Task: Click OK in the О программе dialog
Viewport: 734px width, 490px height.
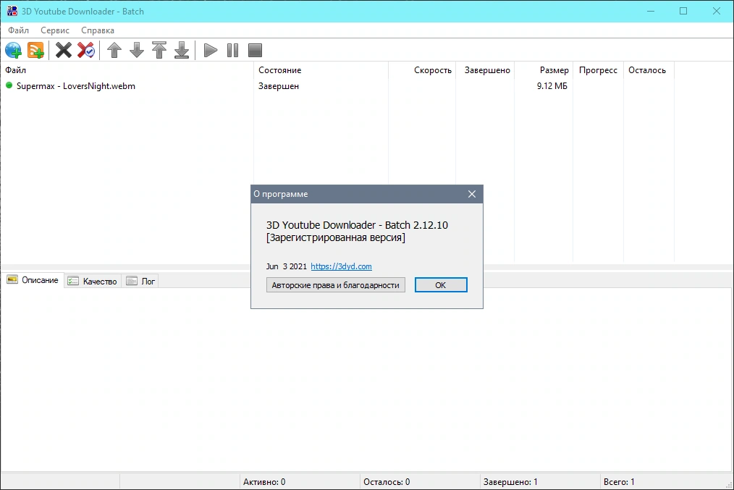Action: click(x=441, y=285)
